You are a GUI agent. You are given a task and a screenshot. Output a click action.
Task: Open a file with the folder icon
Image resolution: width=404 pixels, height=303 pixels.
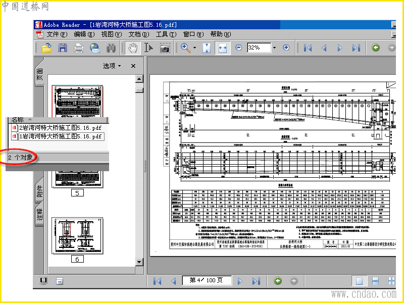point(46,48)
